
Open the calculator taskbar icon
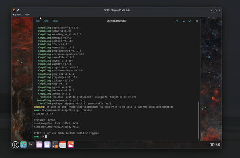point(55,145)
